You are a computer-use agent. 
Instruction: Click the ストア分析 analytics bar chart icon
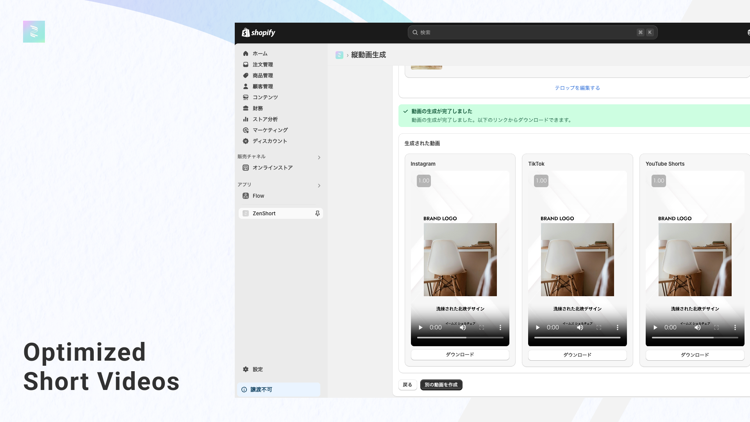coord(246,119)
